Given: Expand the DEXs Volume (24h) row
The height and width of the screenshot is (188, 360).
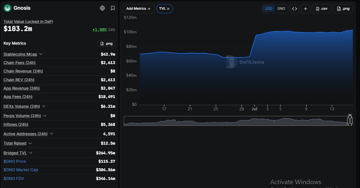Looking at the screenshot, I should (44, 106).
